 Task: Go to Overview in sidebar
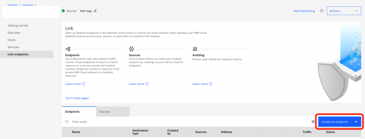coord(14,33)
